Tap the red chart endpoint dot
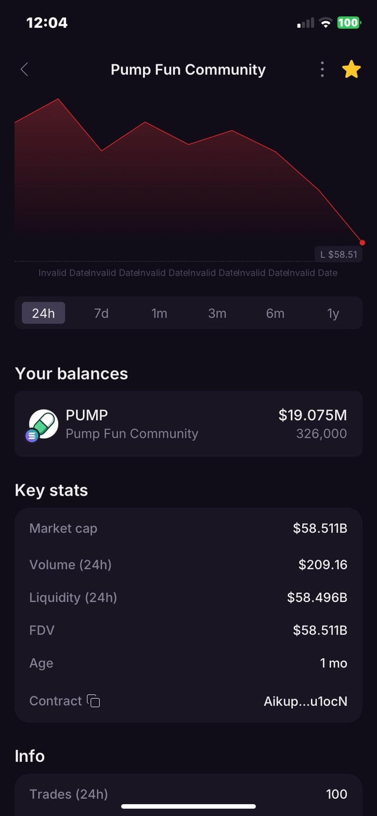The height and width of the screenshot is (816, 377). pyautogui.click(x=362, y=243)
